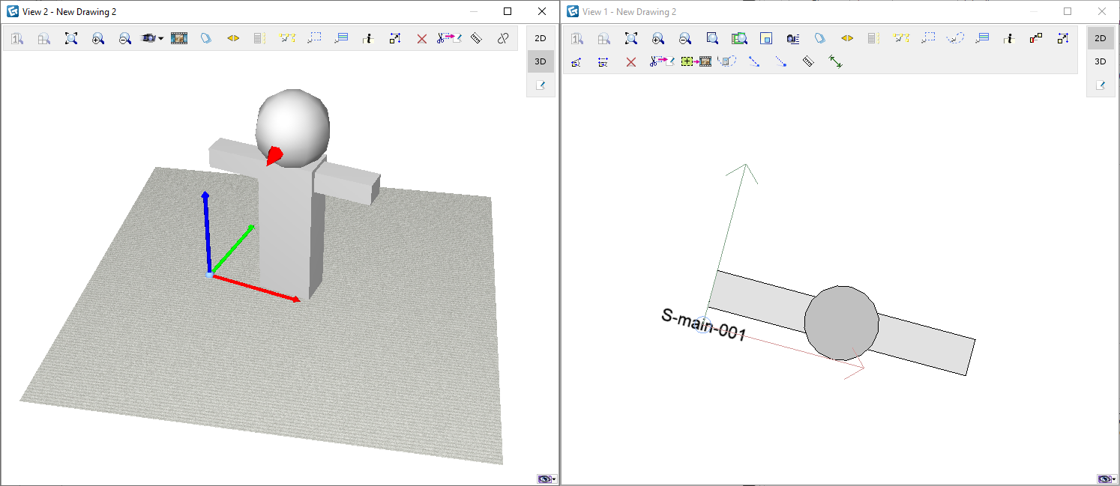Select the 3D mode button in View 2

(x=541, y=61)
